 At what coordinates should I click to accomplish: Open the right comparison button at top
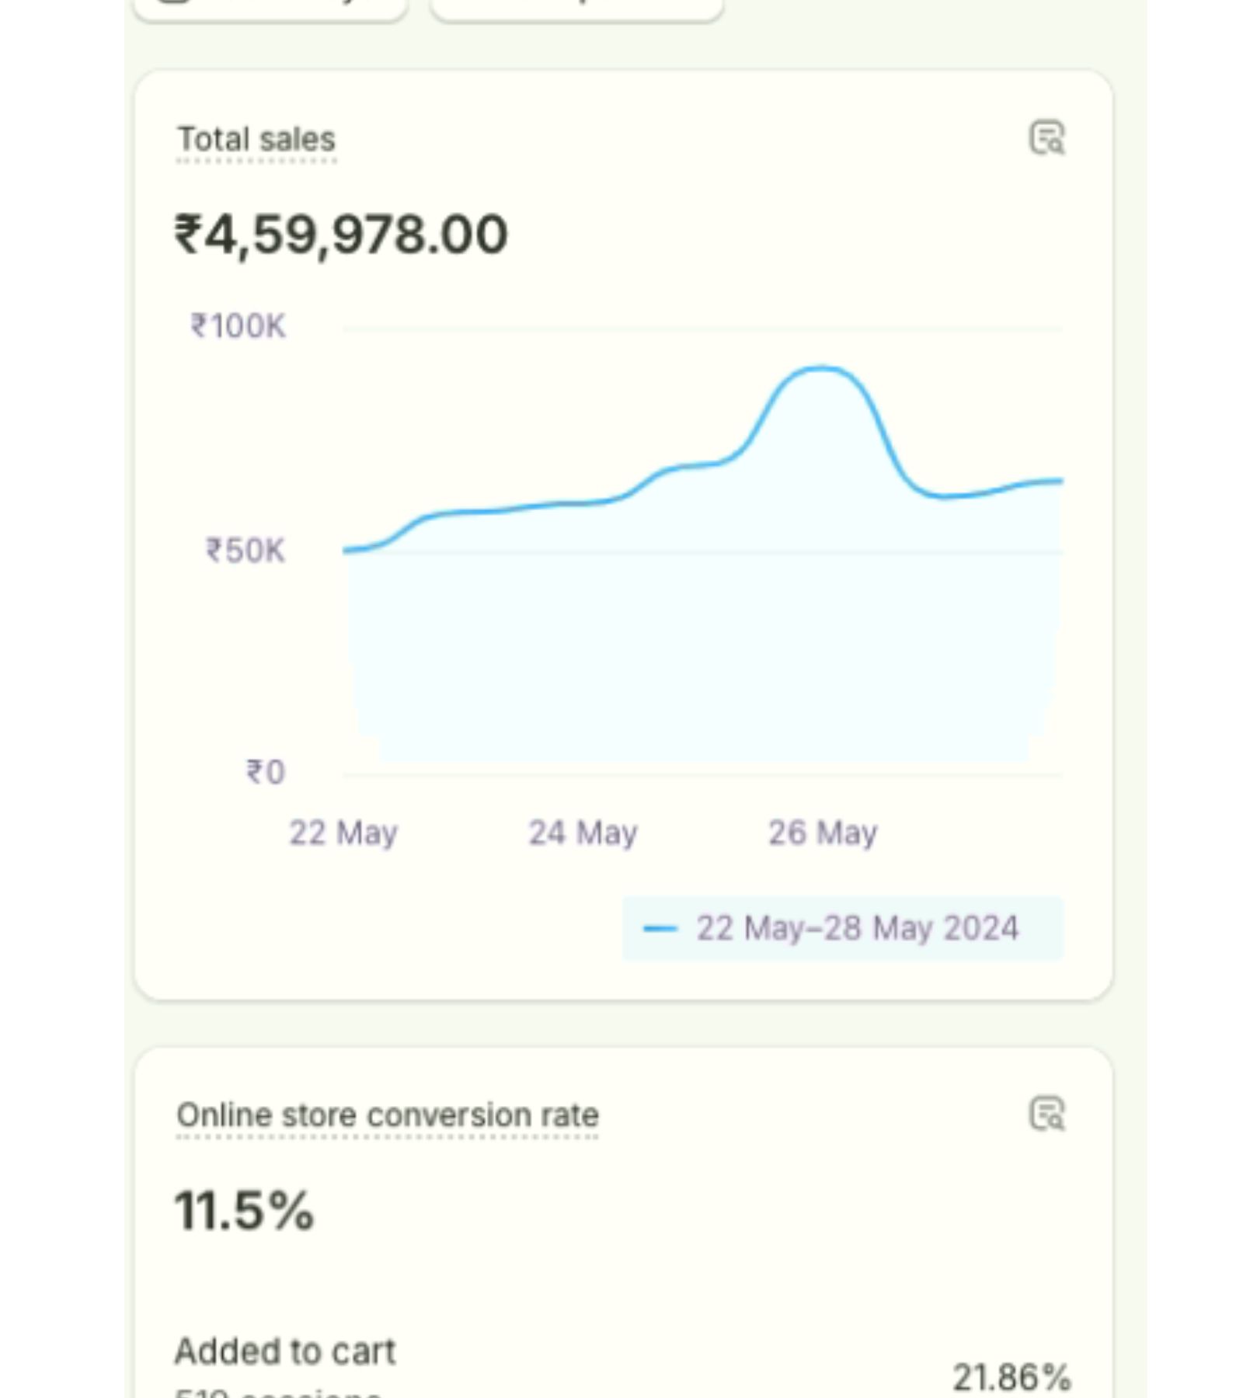coord(576,6)
